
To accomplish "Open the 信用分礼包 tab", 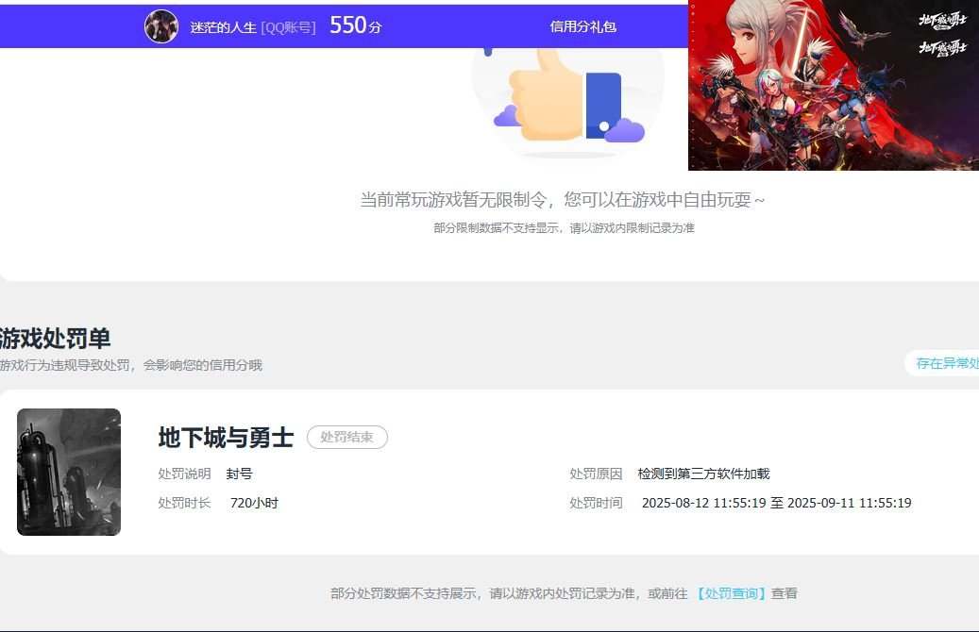I will [582, 26].
